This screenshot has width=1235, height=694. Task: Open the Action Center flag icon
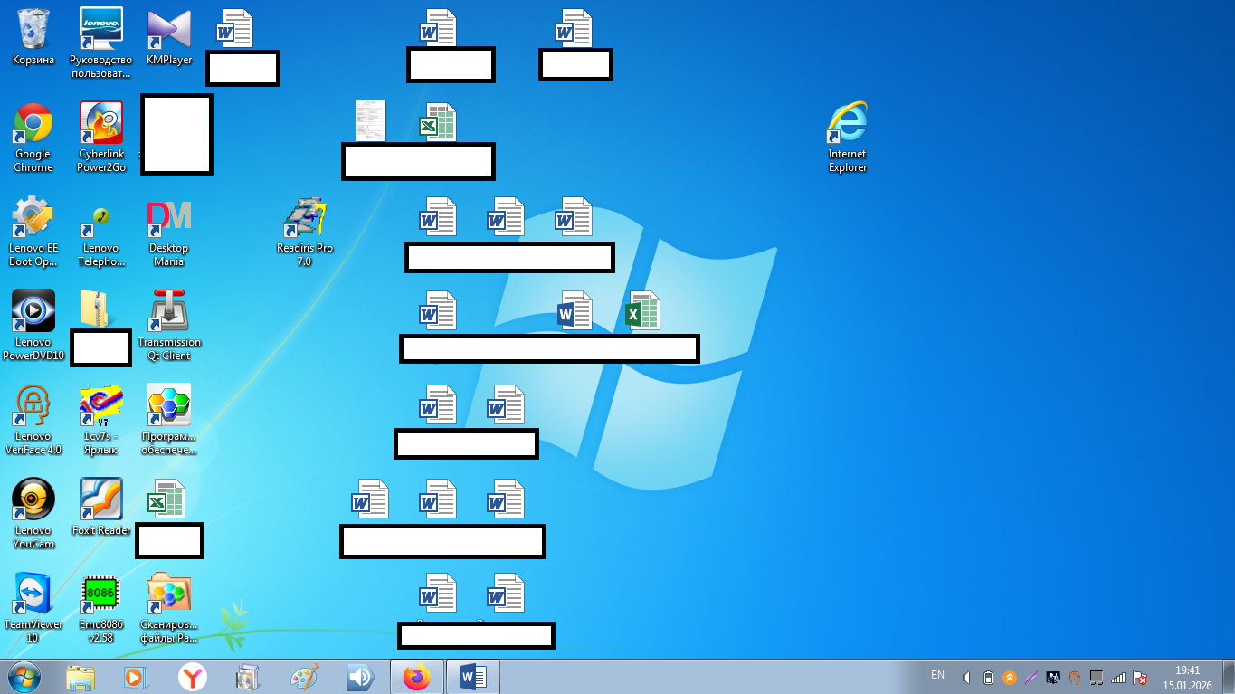tap(1141, 677)
